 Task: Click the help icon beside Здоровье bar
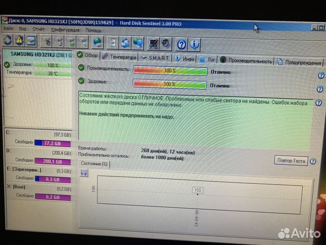(x=320, y=89)
